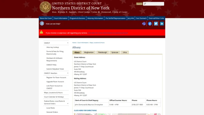Click Home breadcrumb link
204x115 pixels.
click(x=74, y=43)
